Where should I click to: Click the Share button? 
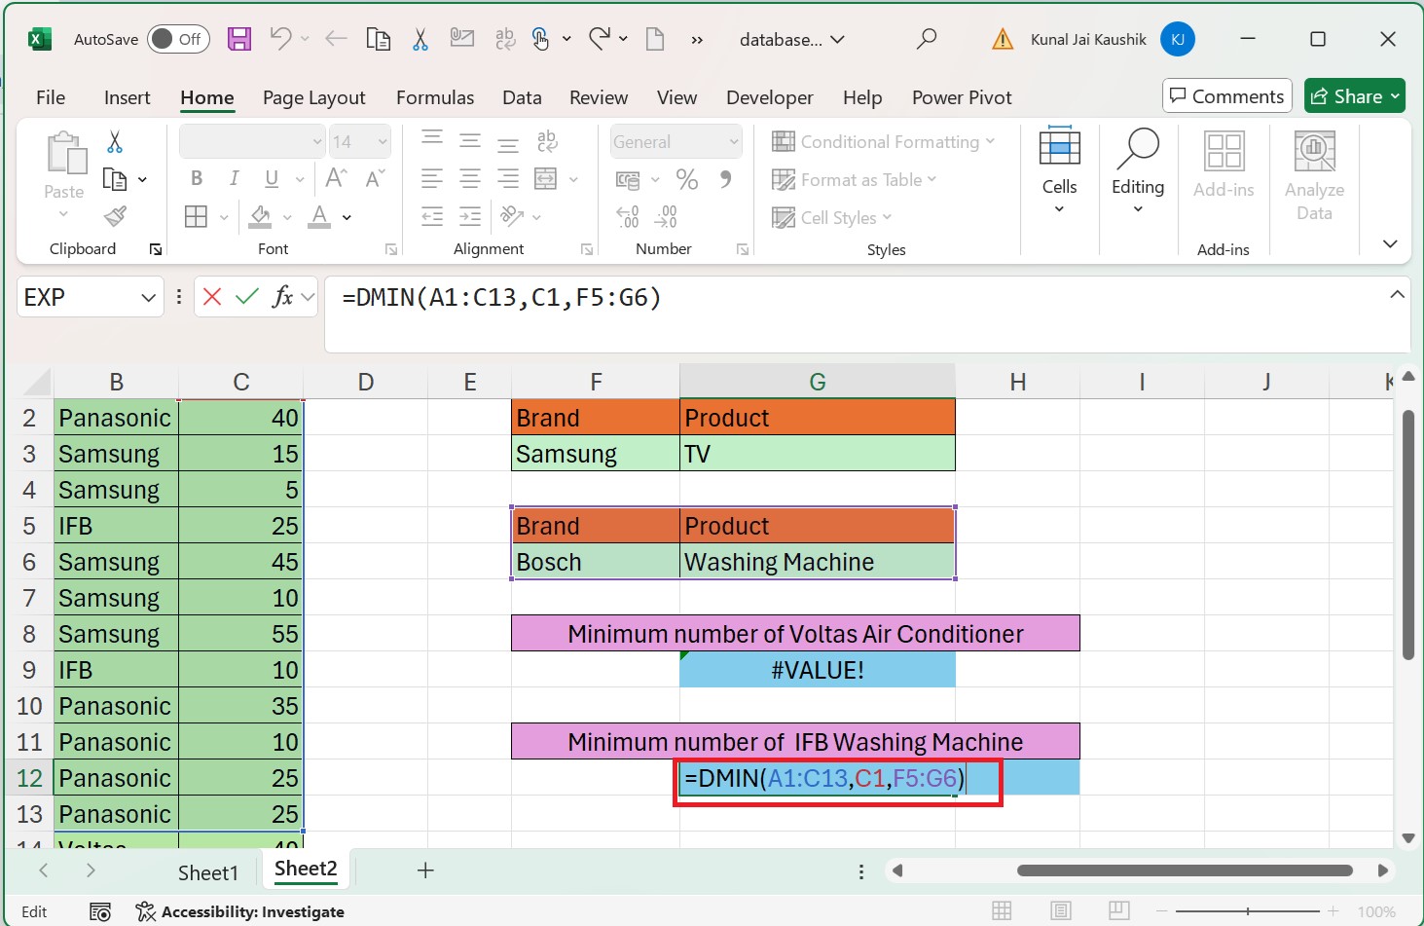pos(1354,95)
